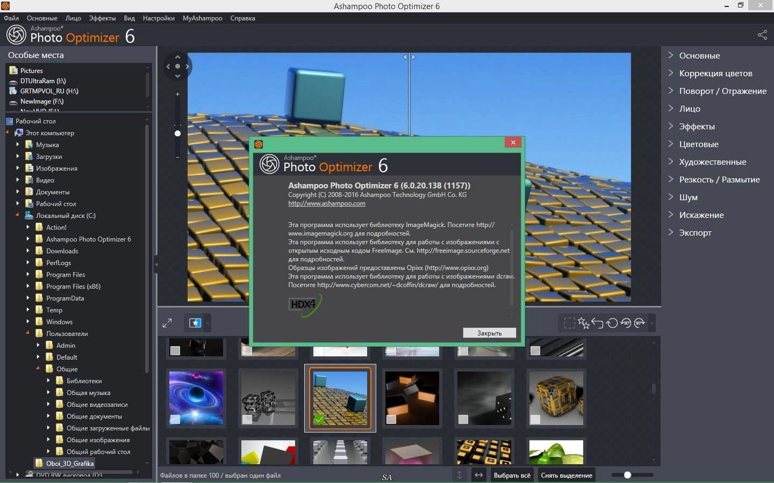Click the Pictures icon in Особые места
The width and height of the screenshot is (774, 483).
(x=13, y=70)
